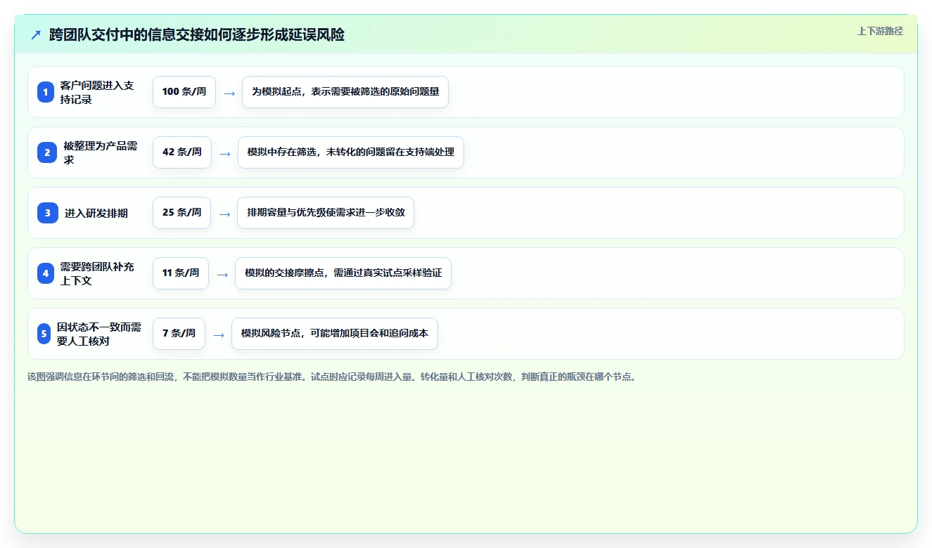This screenshot has height=548, width=932.
Task: Click the 因状态不一致而需要人工核对 step label
Action: pos(99,334)
